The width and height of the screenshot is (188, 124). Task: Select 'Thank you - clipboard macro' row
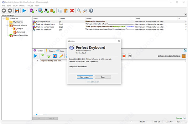pos(109,24)
